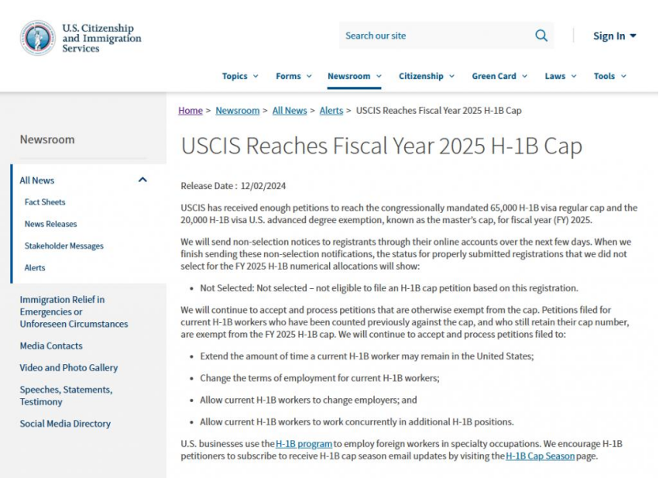Image resolution: width=659 pixels, height=478 pixels.
Task: Go to Home breadcrumb link
Action: (190, 111)
